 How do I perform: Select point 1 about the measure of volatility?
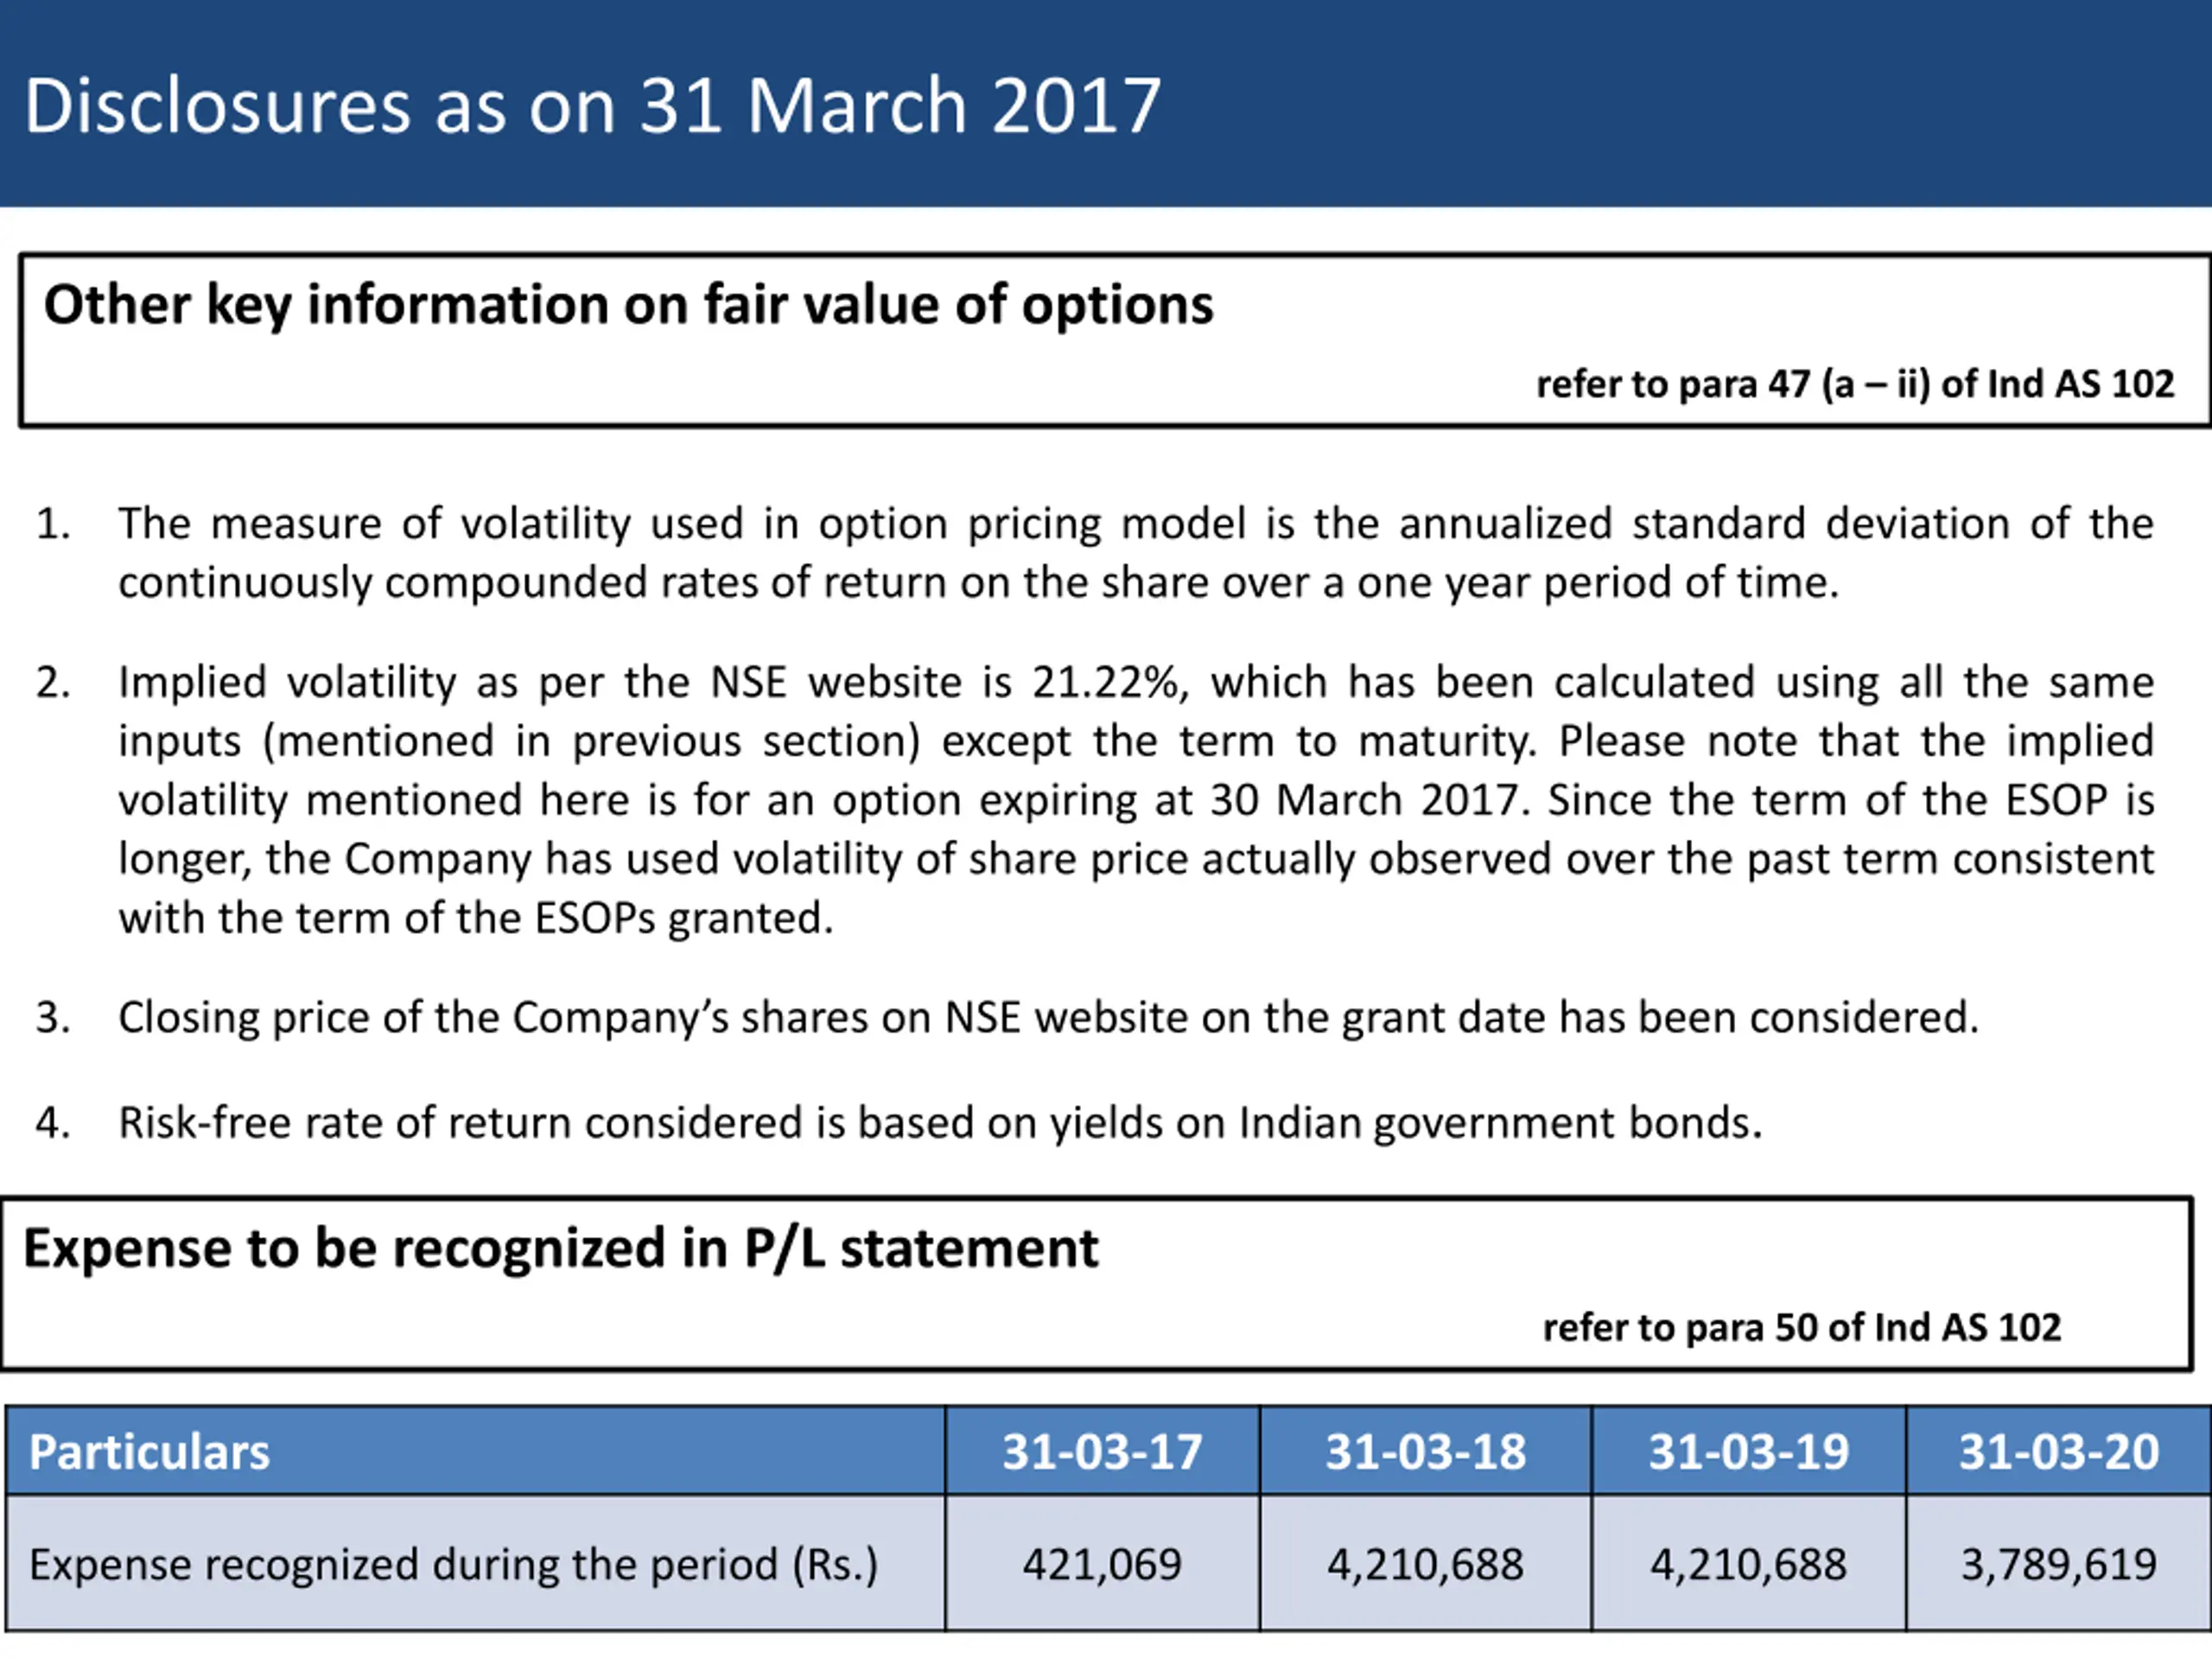click(1135, 553)
